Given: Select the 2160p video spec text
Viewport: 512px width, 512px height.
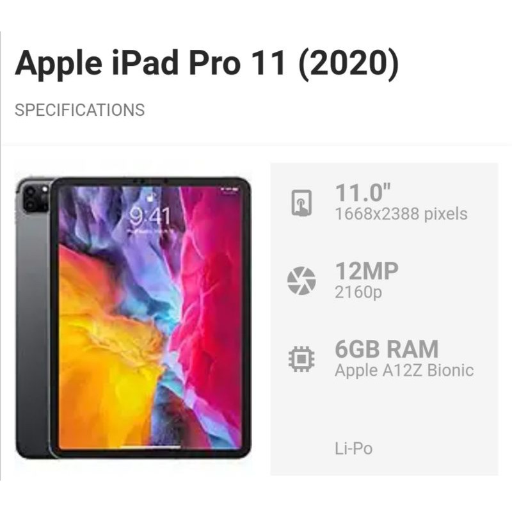Looking at the screenshot, I should tap(358, 292).
